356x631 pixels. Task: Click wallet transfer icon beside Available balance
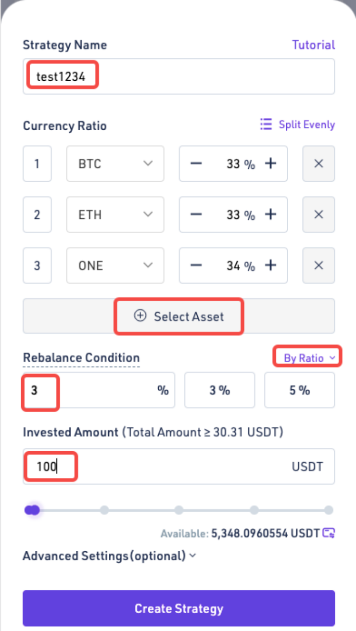click(x=329, y=533)
